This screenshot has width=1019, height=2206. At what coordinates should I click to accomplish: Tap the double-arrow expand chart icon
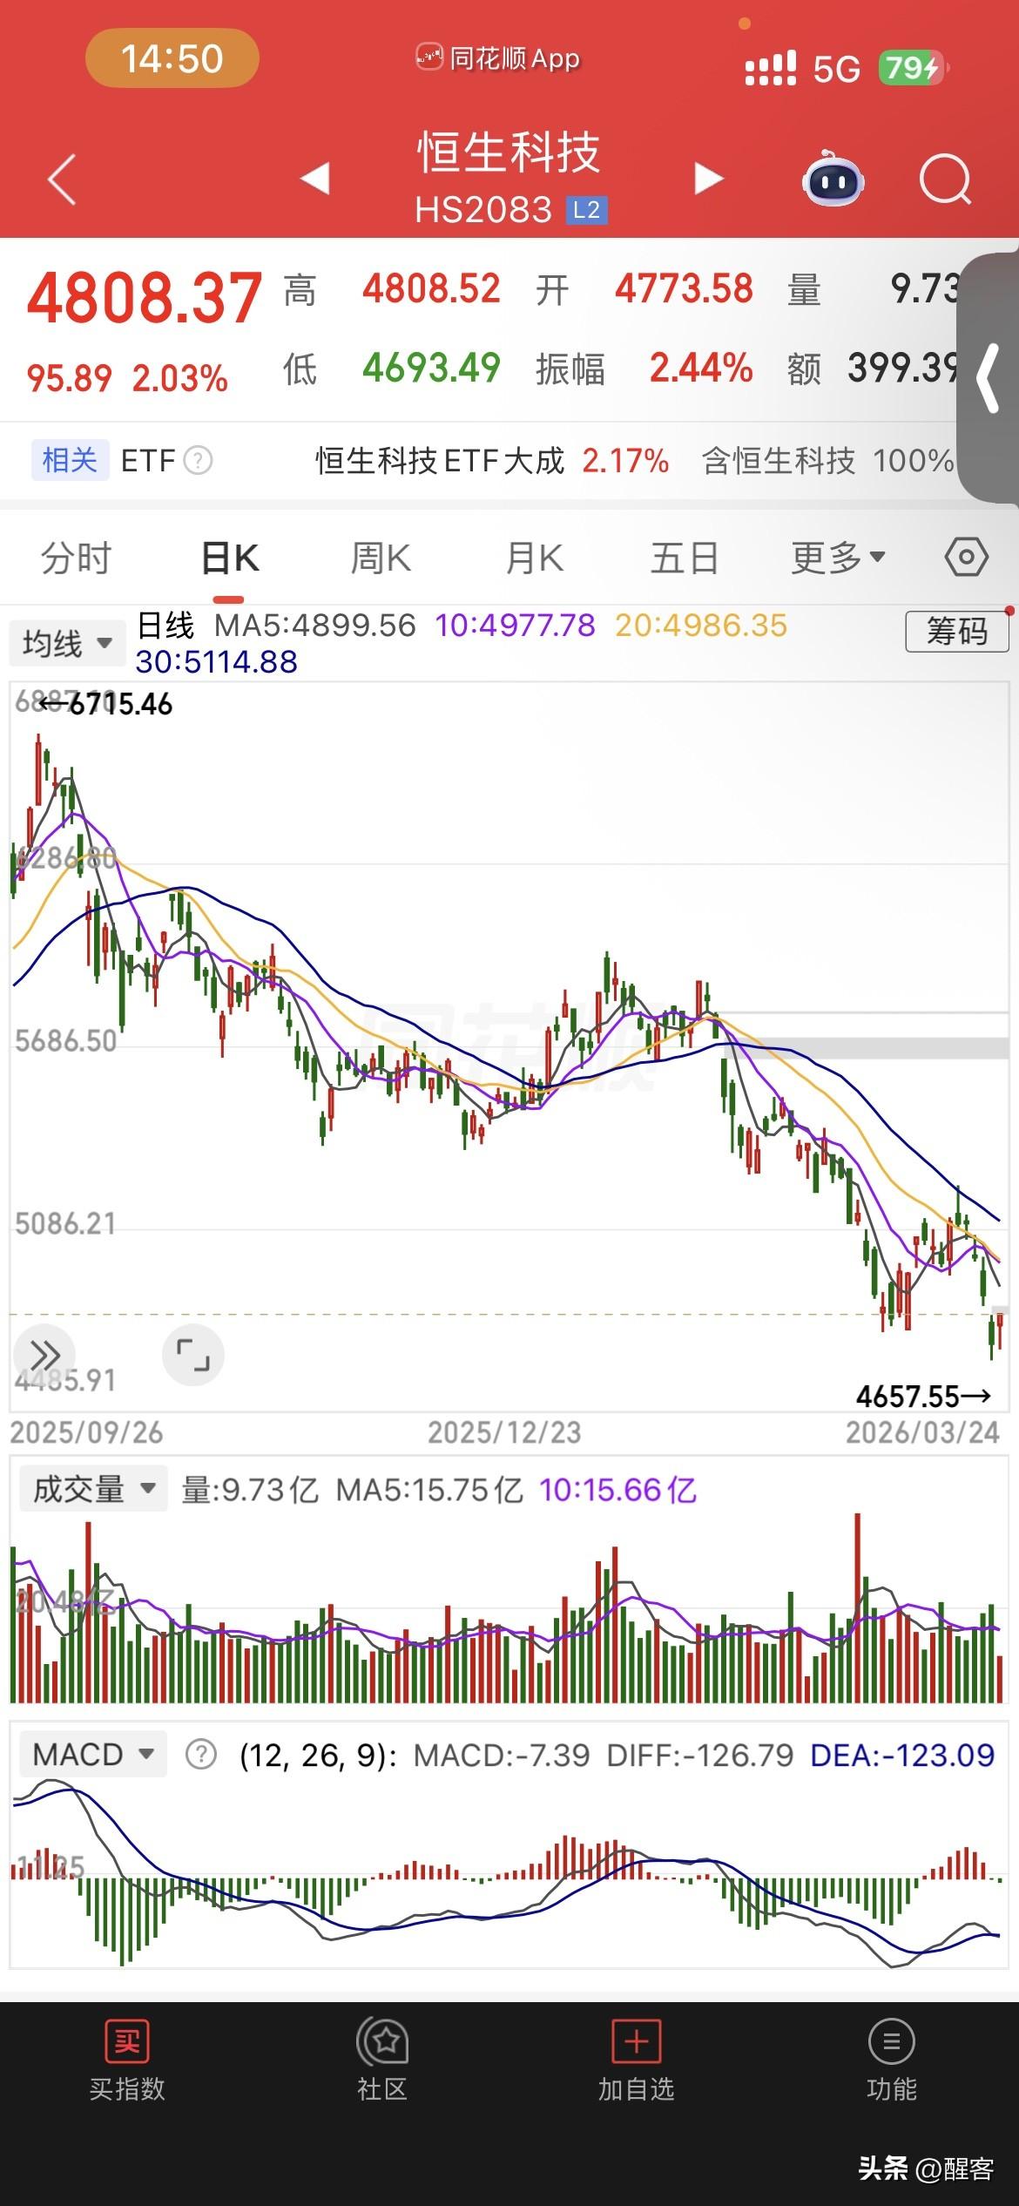pyautogui.click(x=44, y=1356)
